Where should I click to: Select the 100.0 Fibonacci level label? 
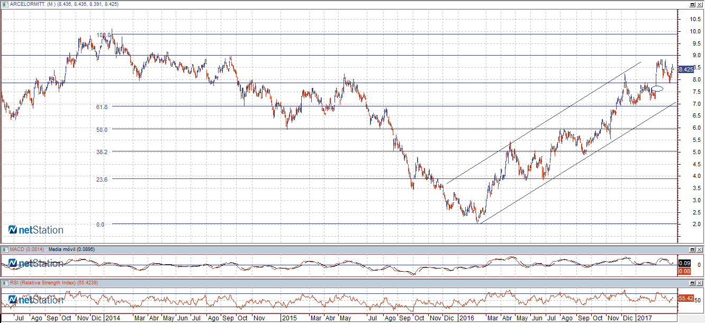[x=104, y=35]
